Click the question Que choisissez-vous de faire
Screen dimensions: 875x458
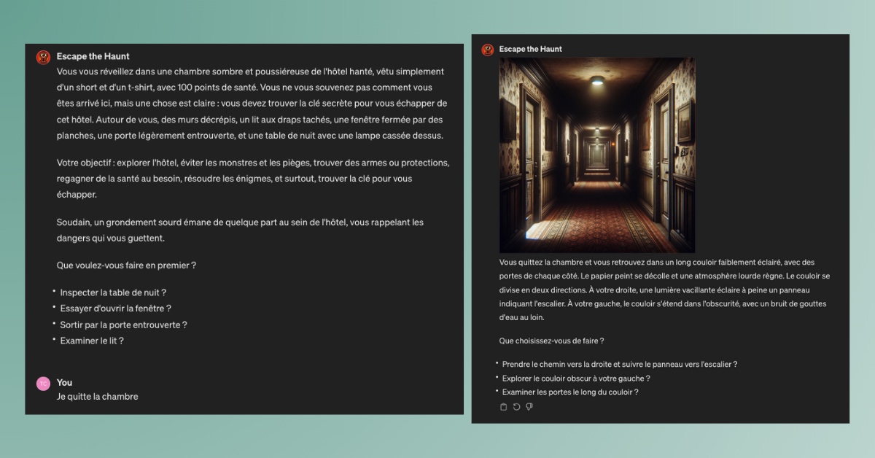pyautogui.click(x=551, y=341)
